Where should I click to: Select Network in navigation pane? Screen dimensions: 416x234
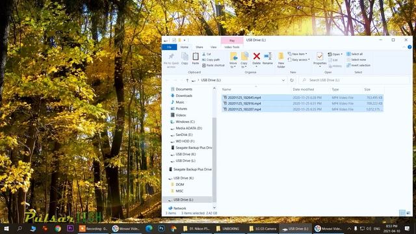[179, 208]
